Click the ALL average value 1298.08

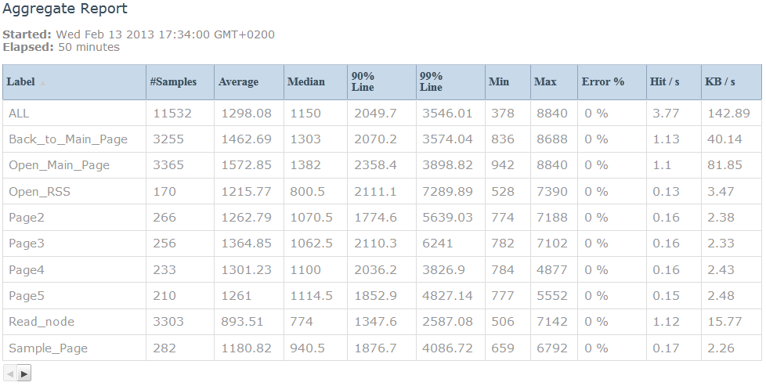246,113
